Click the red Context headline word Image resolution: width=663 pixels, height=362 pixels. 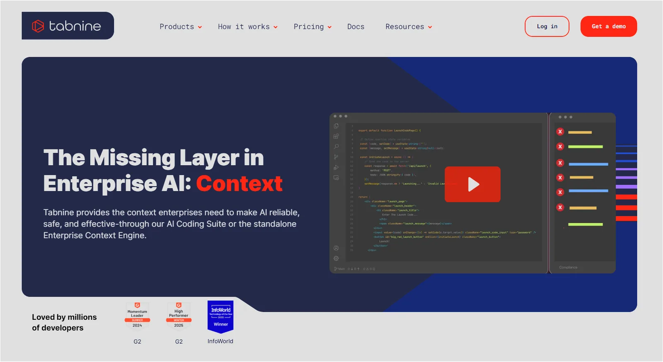click(239, 183)
